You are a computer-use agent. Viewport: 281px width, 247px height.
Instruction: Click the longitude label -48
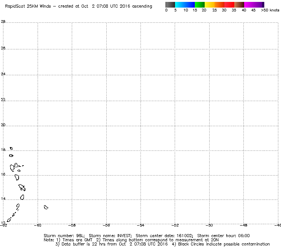click(243, 225)
